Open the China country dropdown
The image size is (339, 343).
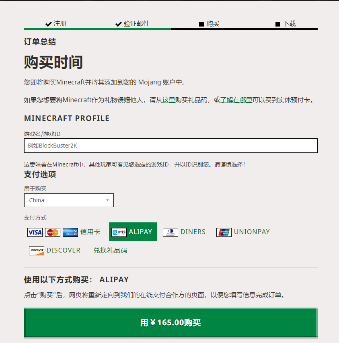(x=69, y=200)
